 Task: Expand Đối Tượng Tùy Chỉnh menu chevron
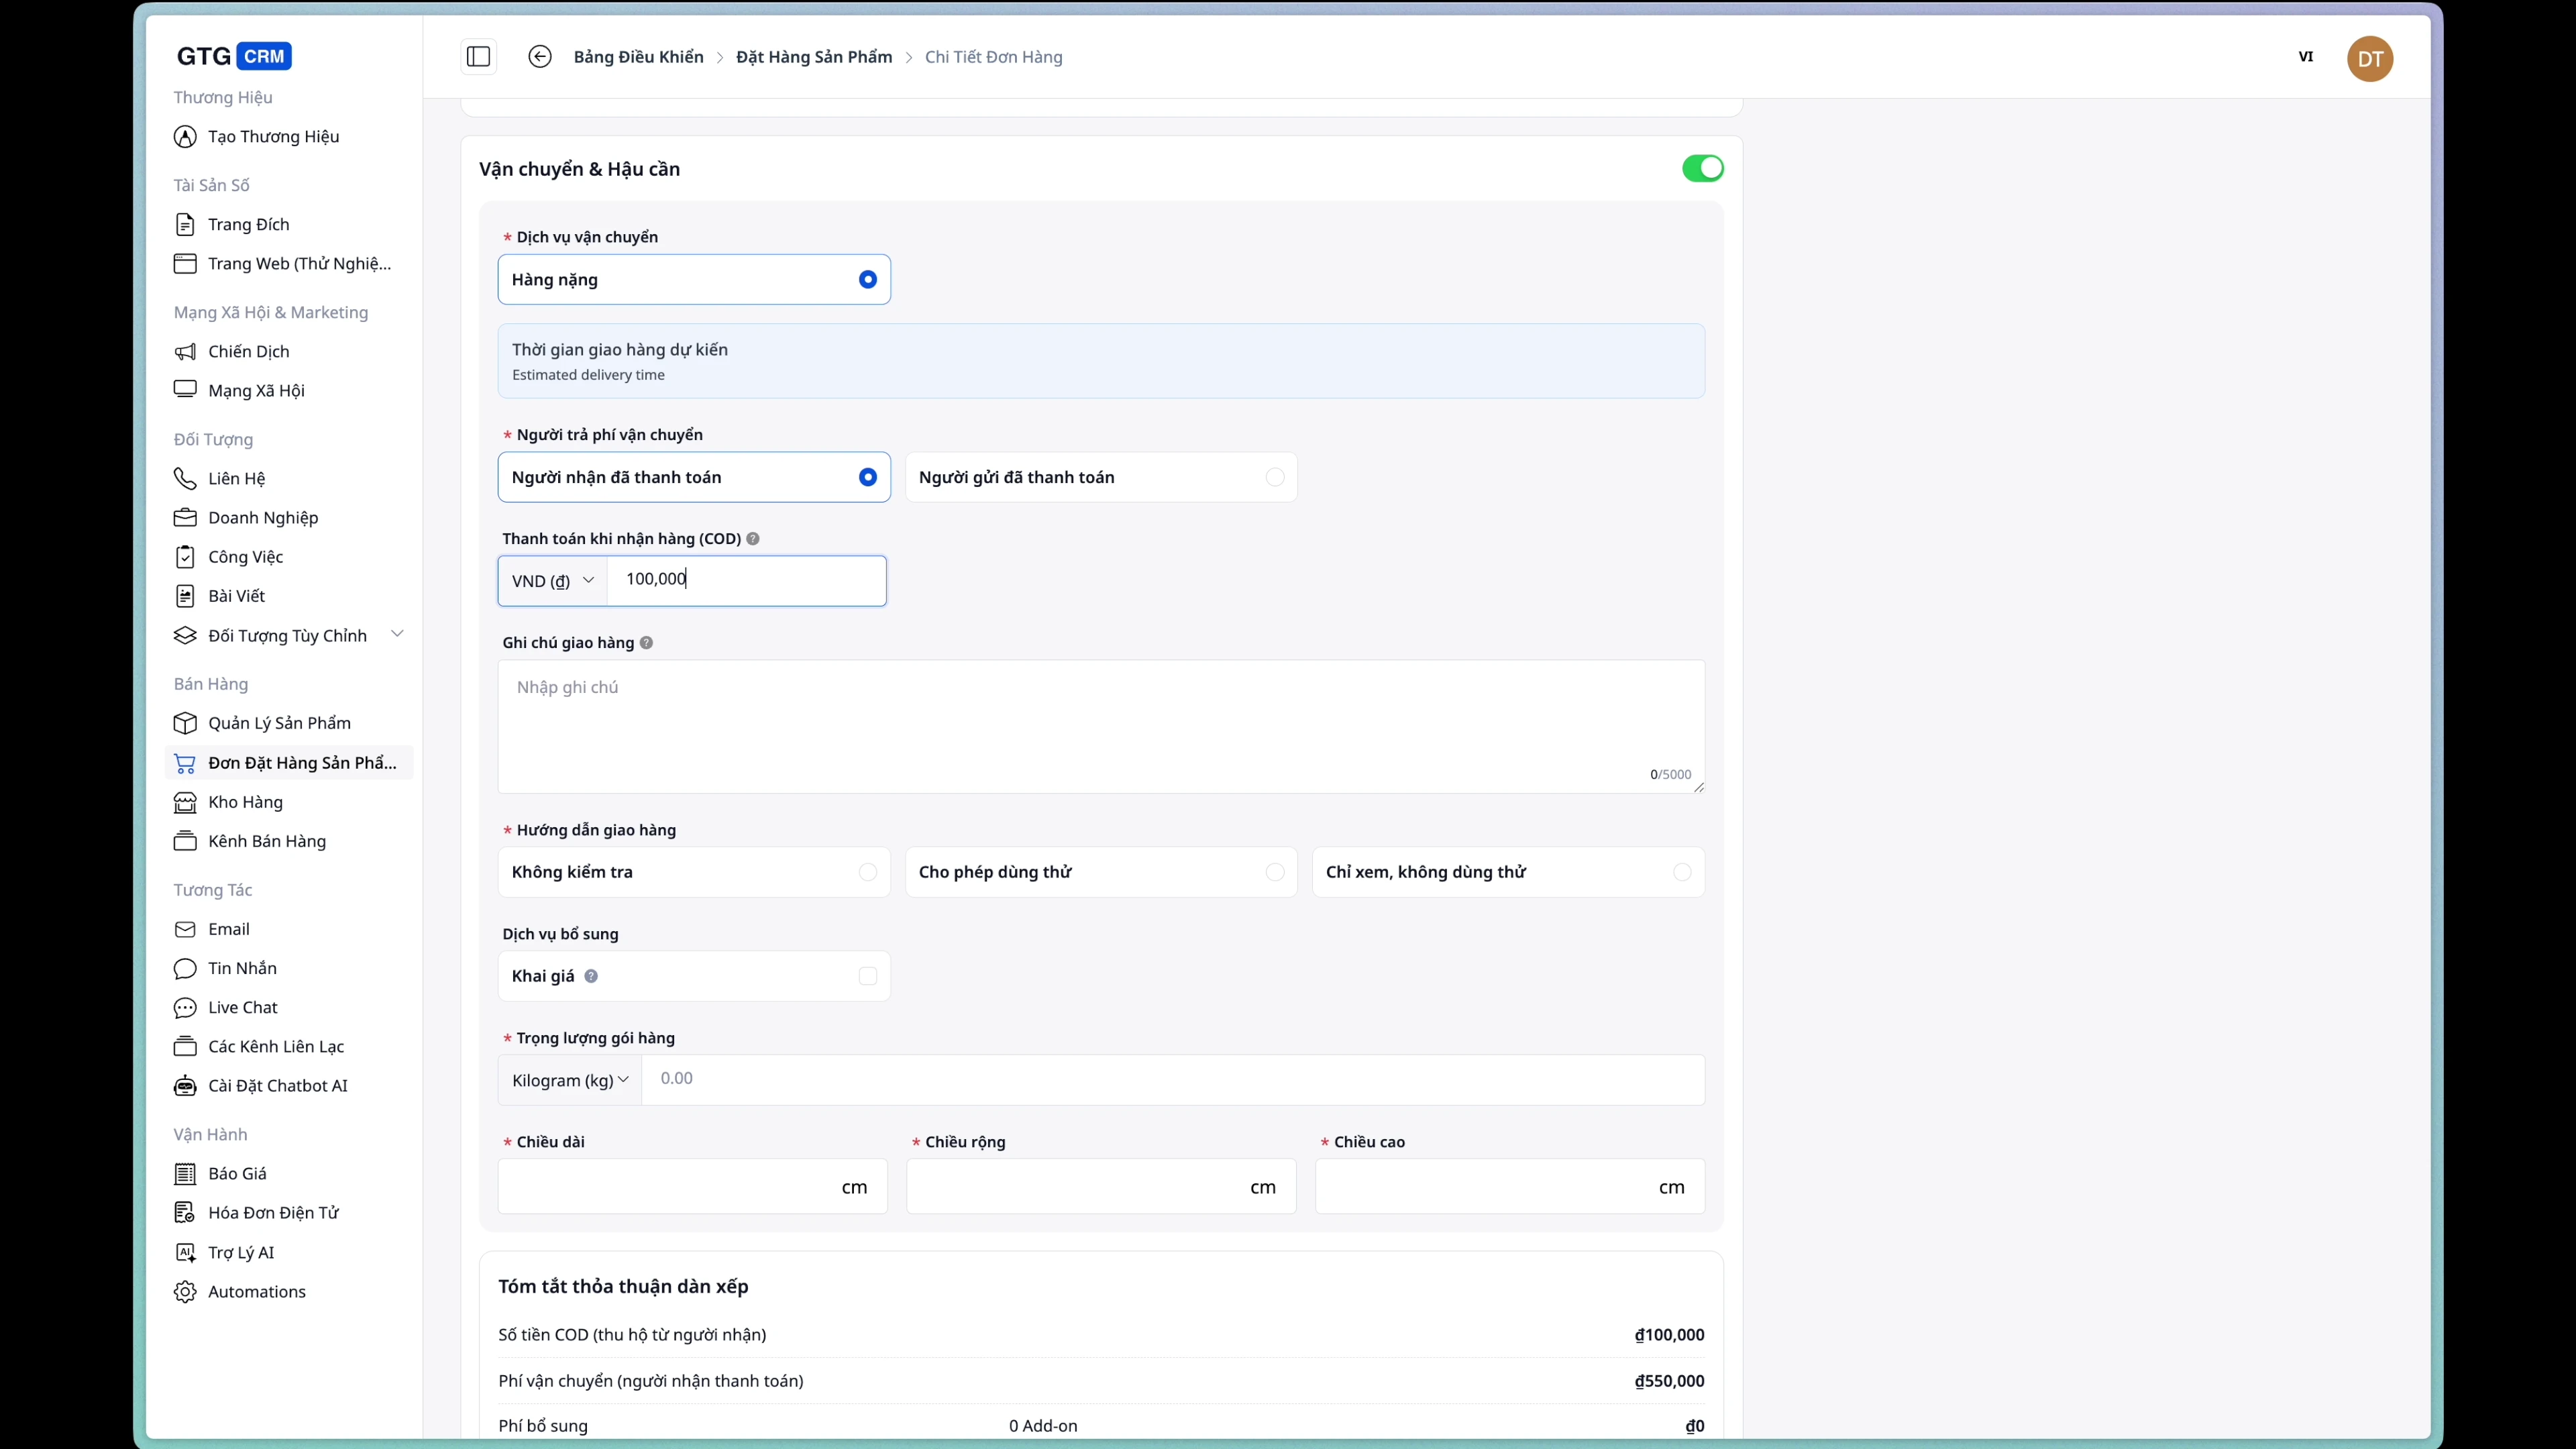(397, 634)
